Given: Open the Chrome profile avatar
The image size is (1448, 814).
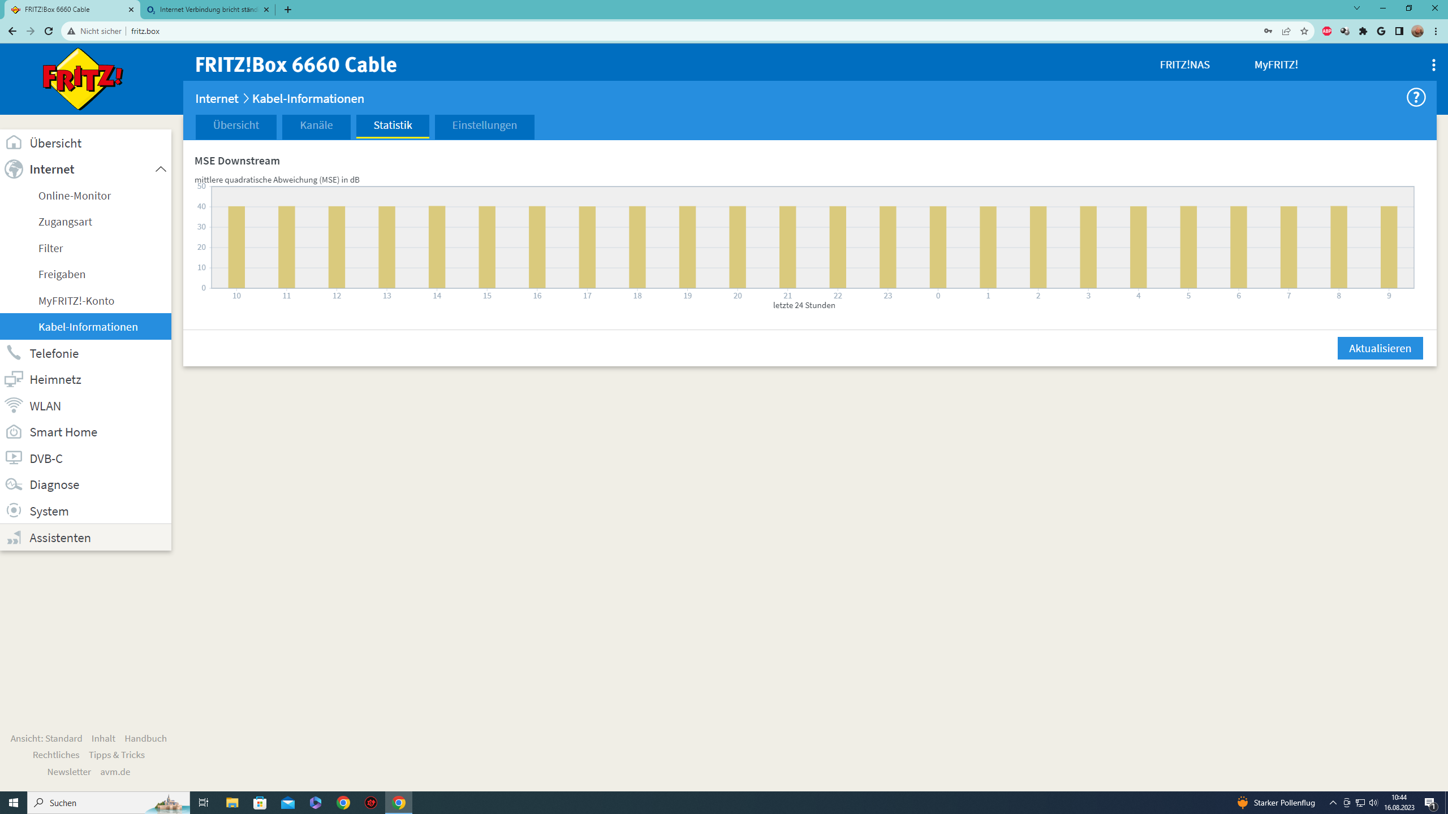Looking at the screenshot, I should tap(1417, 31).
